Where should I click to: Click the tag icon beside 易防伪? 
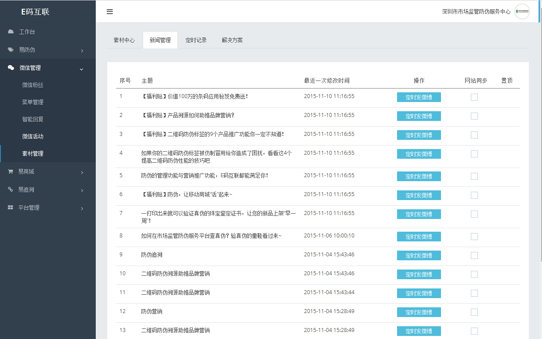click(x=11, y=50)
